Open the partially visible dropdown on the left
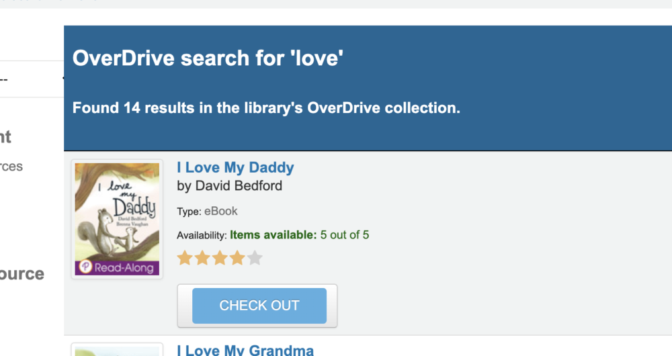672x356 pixels. [x=30, y=79]
